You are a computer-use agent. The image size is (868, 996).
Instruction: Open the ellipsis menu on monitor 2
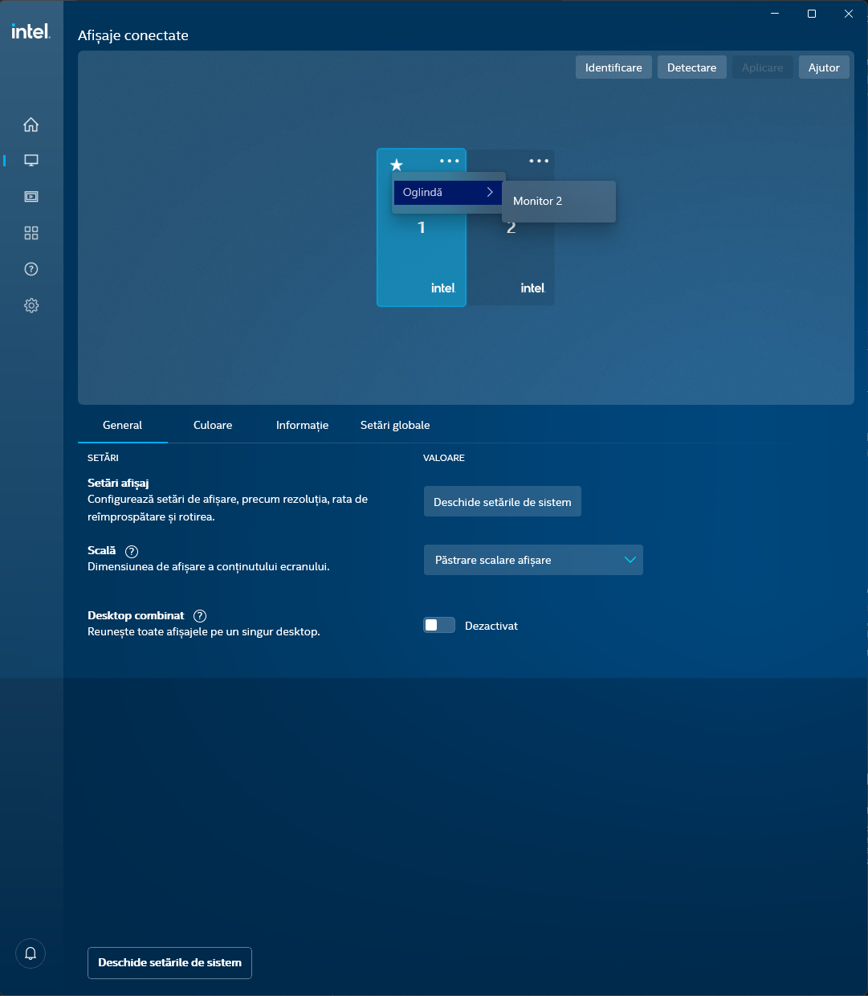point(538,161)
